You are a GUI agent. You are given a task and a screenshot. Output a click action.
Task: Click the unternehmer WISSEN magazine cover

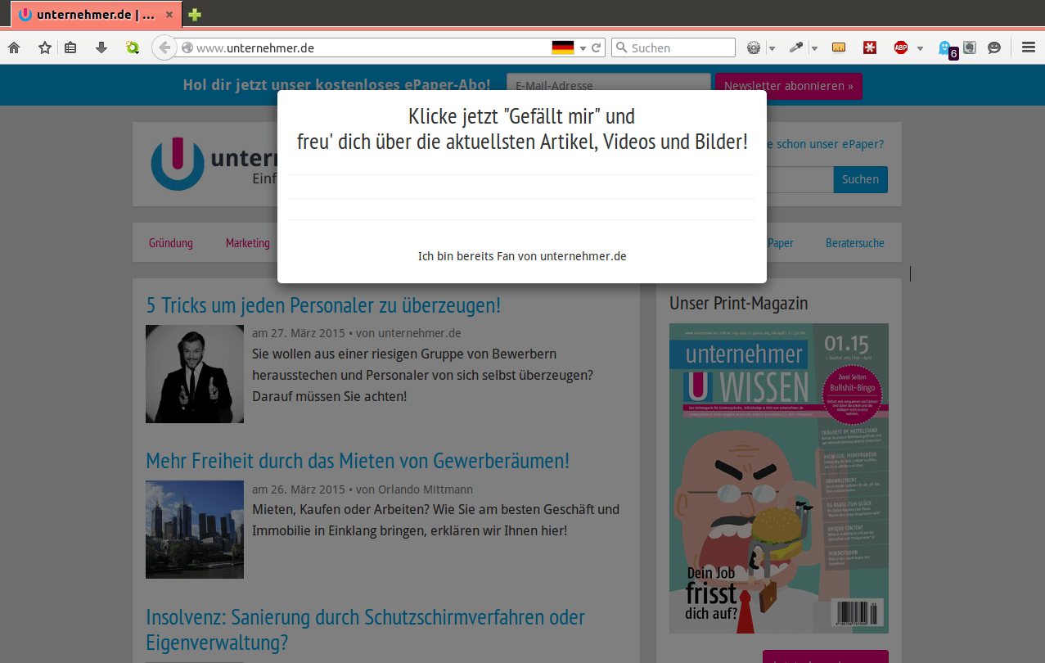[x=779, y=478]
